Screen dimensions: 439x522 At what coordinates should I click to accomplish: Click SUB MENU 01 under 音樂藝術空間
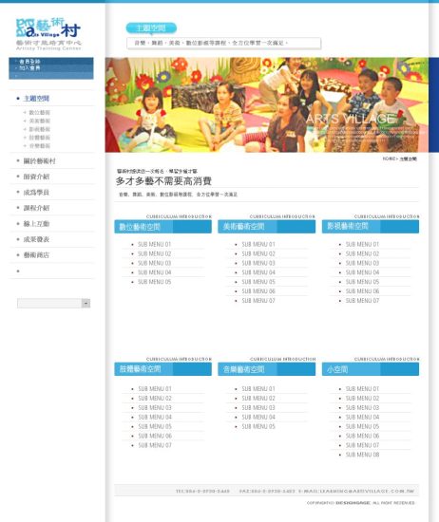point(258,389)
